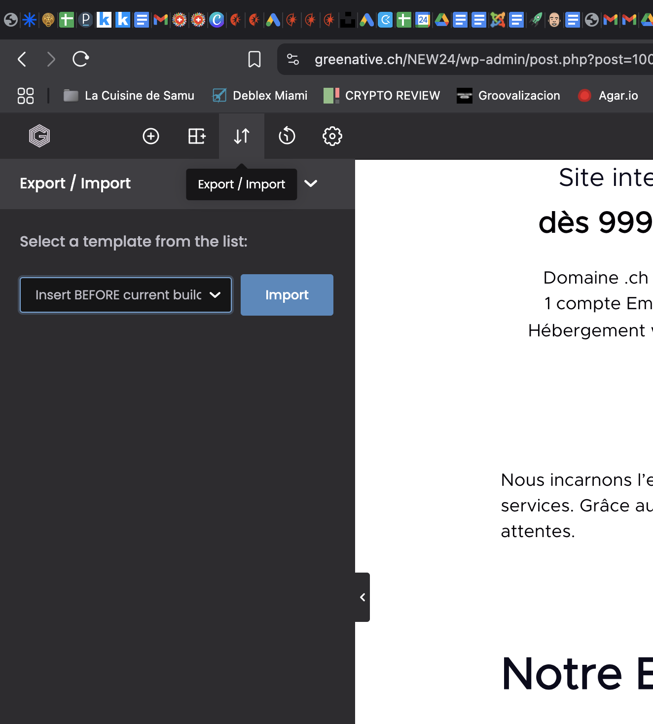Switch to the black Unsplash-style icon tab
Screen dimensions: 653x724
(x=348, y=20)
